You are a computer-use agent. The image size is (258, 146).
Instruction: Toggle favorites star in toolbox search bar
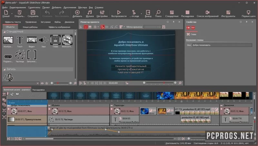(46, 83)
